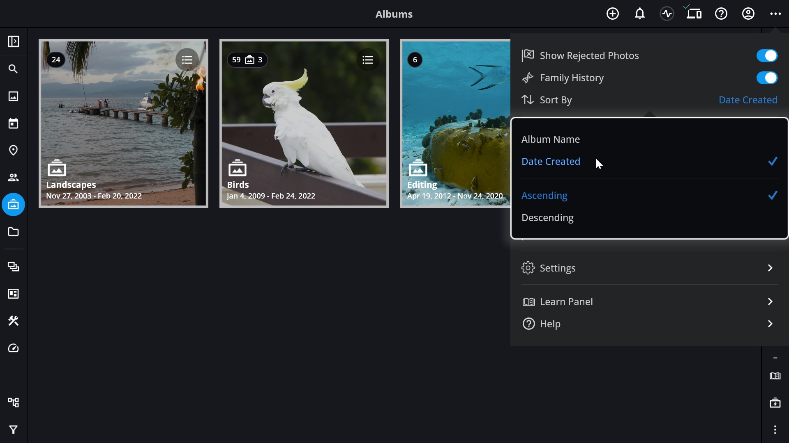The height and width of the screenshot is (443, 789).
Task: Open the Landscapes album list menu icon
Action: 187,60
